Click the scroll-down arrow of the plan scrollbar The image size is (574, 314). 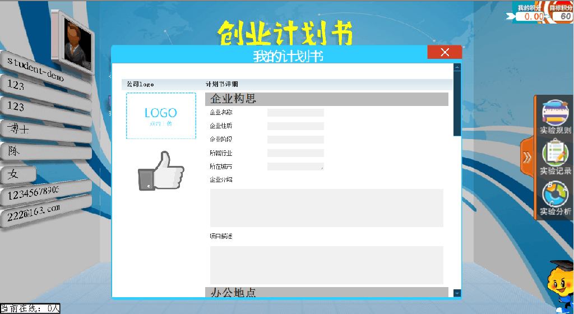pyautogui.click(x=457, y=293)
